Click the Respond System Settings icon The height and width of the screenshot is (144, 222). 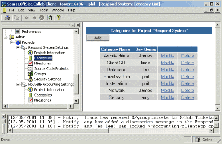point(24,47)
